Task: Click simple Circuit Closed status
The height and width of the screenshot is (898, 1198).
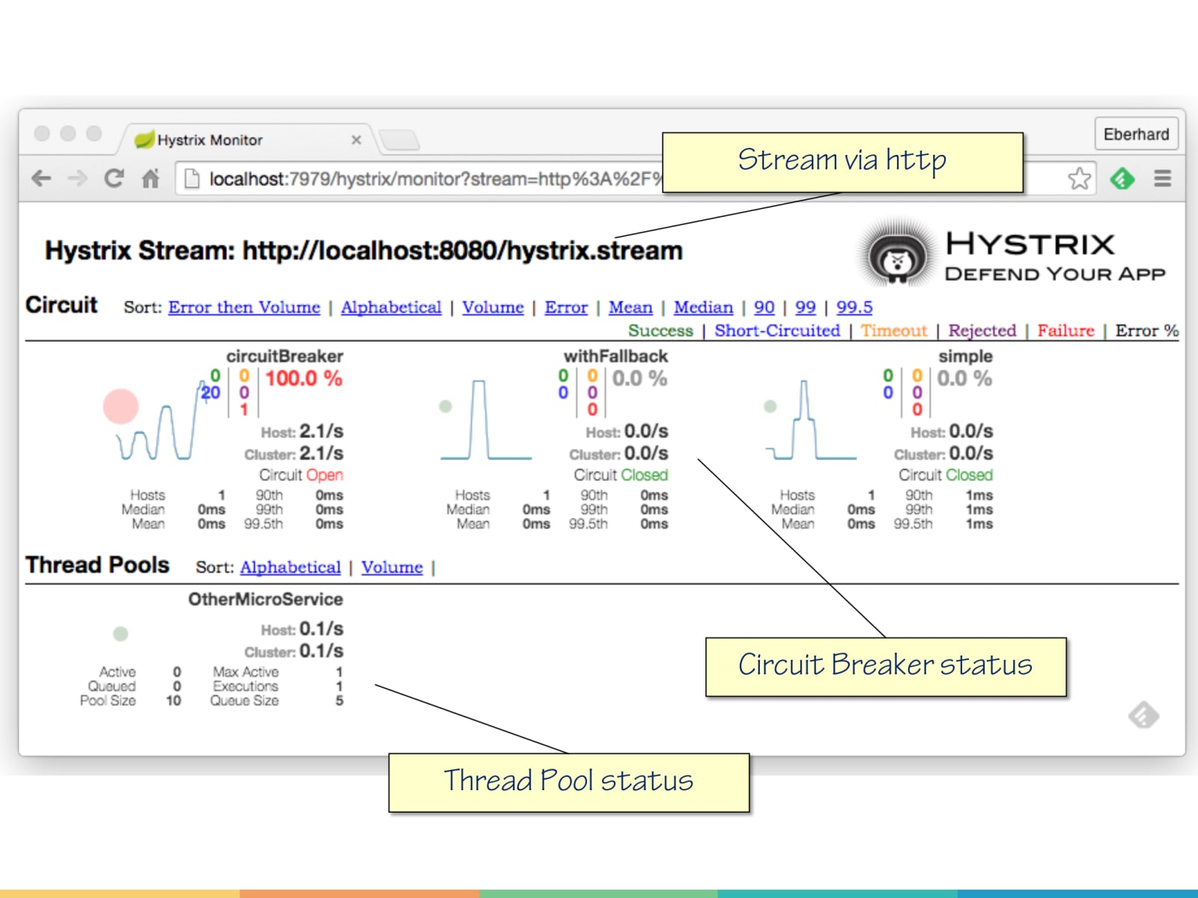Action: pos(946,475)
